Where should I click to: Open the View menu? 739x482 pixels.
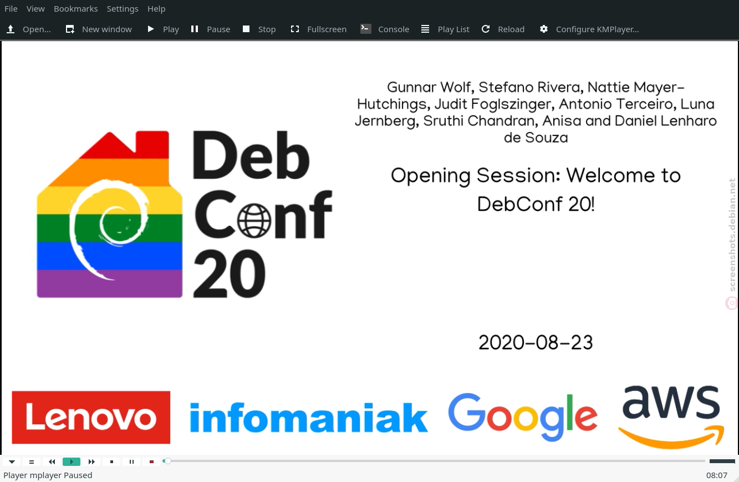[x=35, y=9]
